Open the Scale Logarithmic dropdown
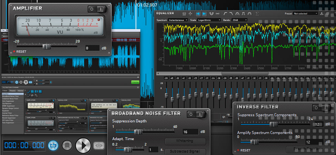Screen dimensions: 336x155 tap(209, 20)
